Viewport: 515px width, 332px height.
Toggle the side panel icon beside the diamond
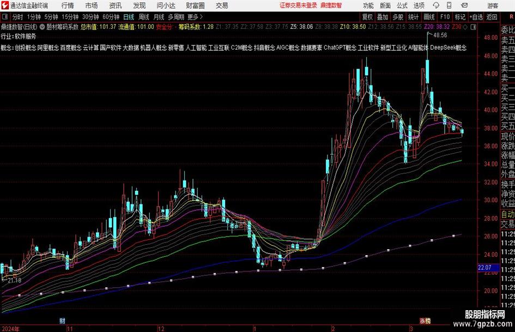tap(473, 27)
